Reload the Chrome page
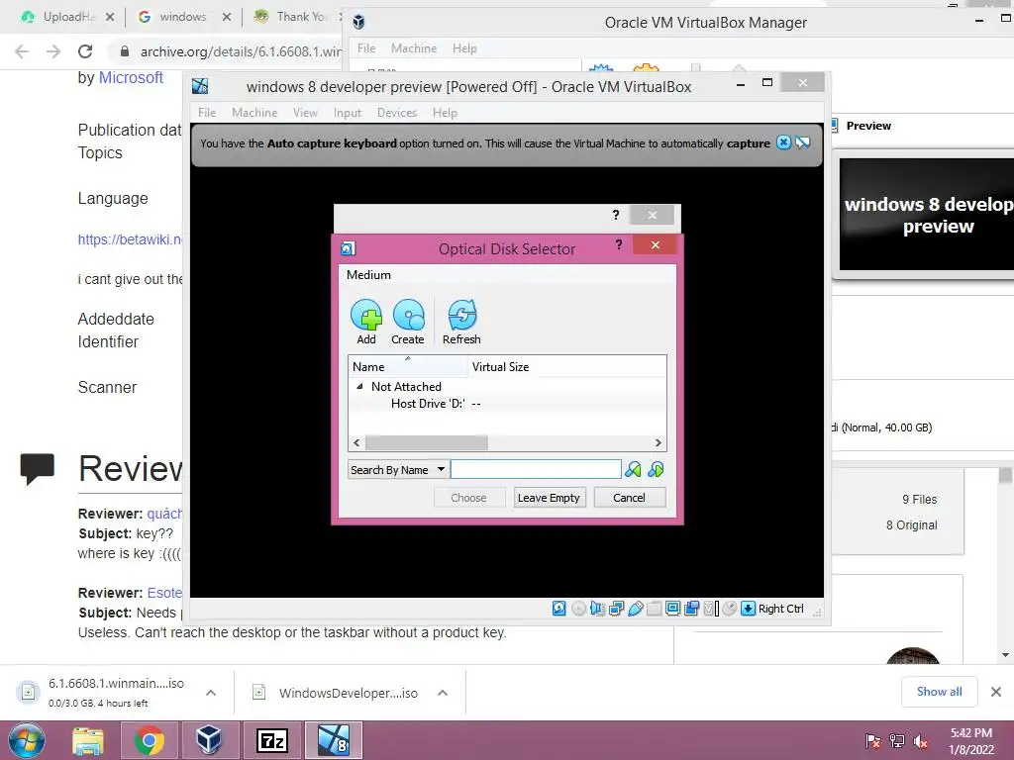 pyautogui.click(x=85, y=51)
